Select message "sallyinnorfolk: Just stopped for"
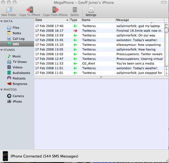This screenshot has width=169, height=163. click(x=139, y=73)
